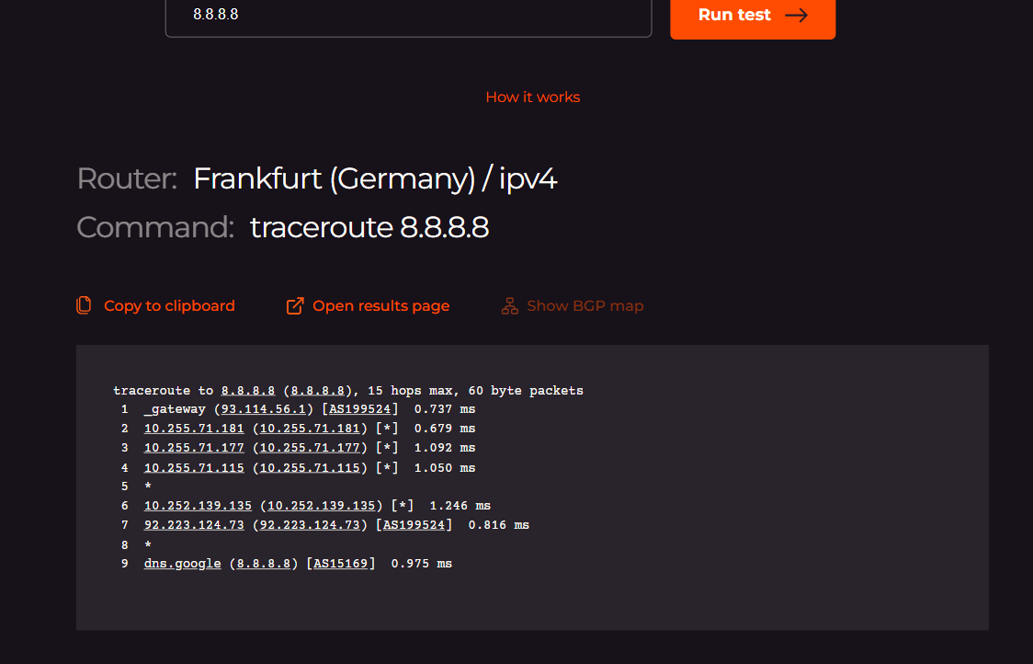Screen dimensions: 1033x664
Task: Click parenthesized IP 10.255.71.177 on hop 3
Action: [x=310, y=447]
